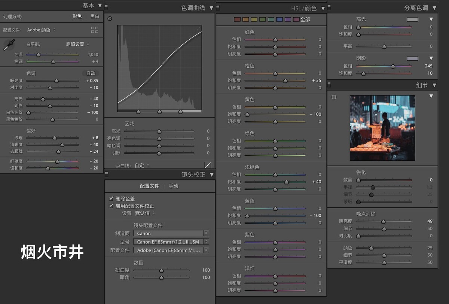Click the 白色色阶 slider handle
The height and width of the screenshot is (304, 449).
[28, 113]
